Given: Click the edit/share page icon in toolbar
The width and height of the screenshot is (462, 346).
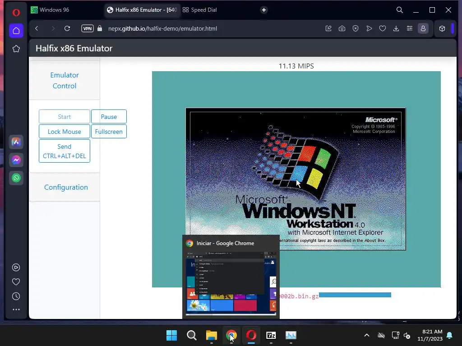Looking at the screenshot, I should 328,28.
